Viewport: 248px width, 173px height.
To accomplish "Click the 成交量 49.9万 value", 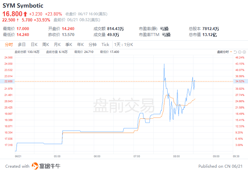I will 113,34.
